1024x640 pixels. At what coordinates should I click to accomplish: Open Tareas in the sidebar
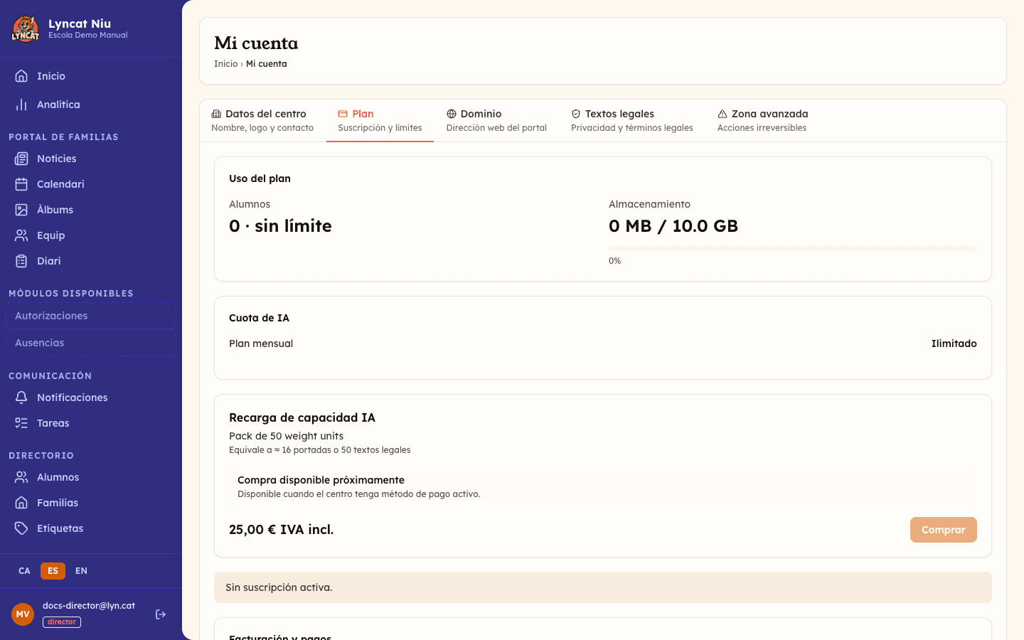pyautogui.click(x=91, y=423)
